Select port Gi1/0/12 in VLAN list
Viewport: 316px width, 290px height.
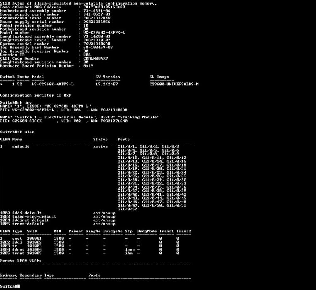tap(176, 158)
